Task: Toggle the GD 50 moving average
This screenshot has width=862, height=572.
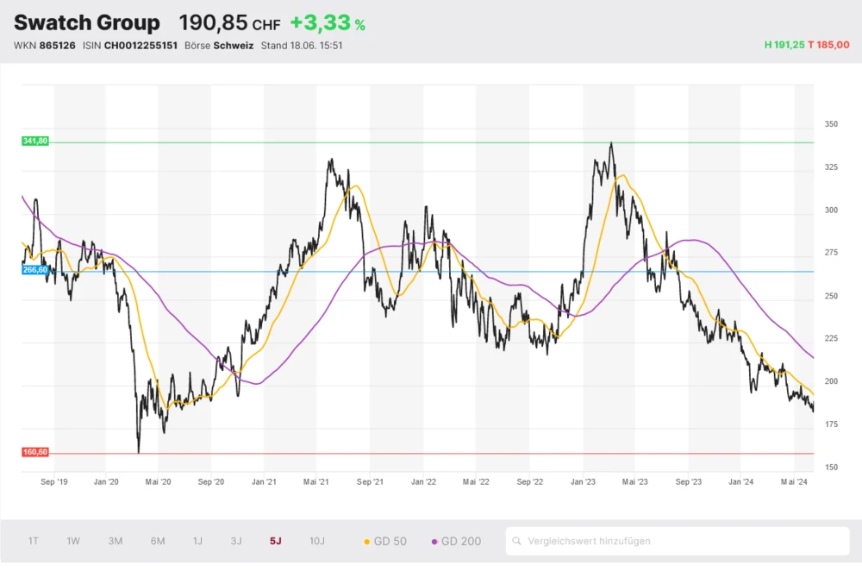Action: click(390, 541)
